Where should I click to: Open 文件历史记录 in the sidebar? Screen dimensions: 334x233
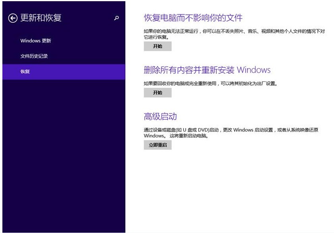[34, 56]
